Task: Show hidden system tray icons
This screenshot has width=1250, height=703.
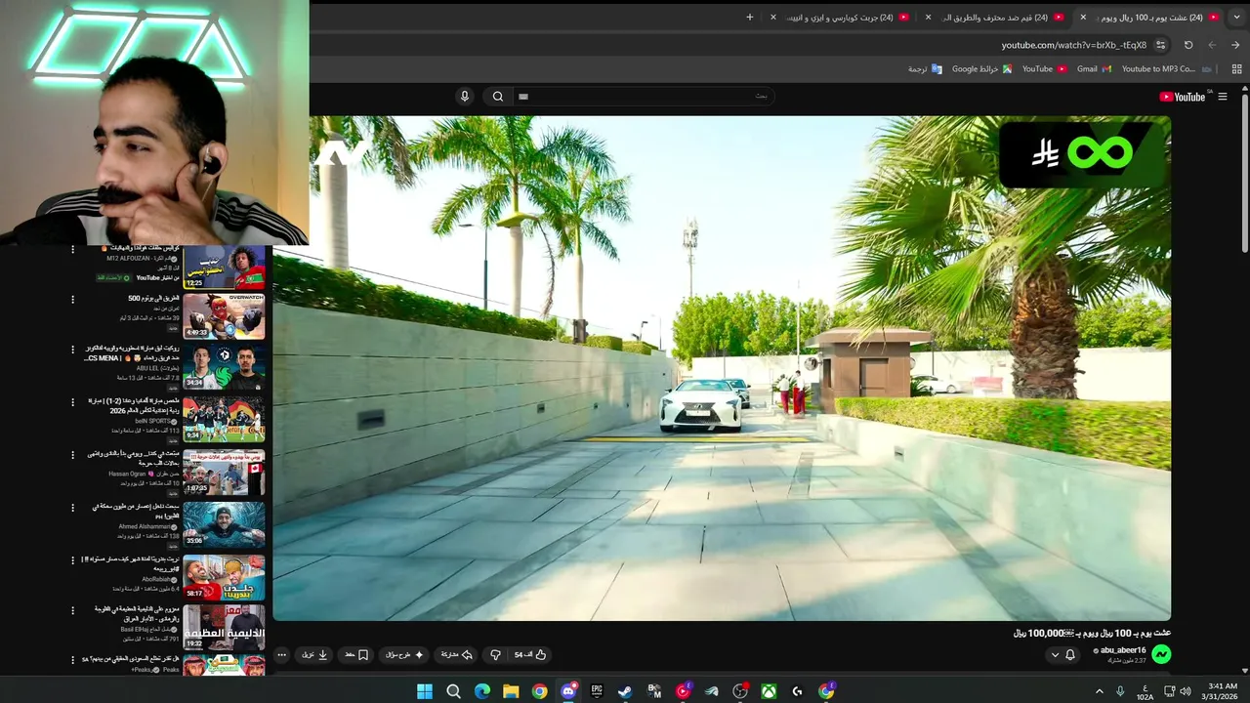Action: pyautogui.click(x=1100, y=691)
